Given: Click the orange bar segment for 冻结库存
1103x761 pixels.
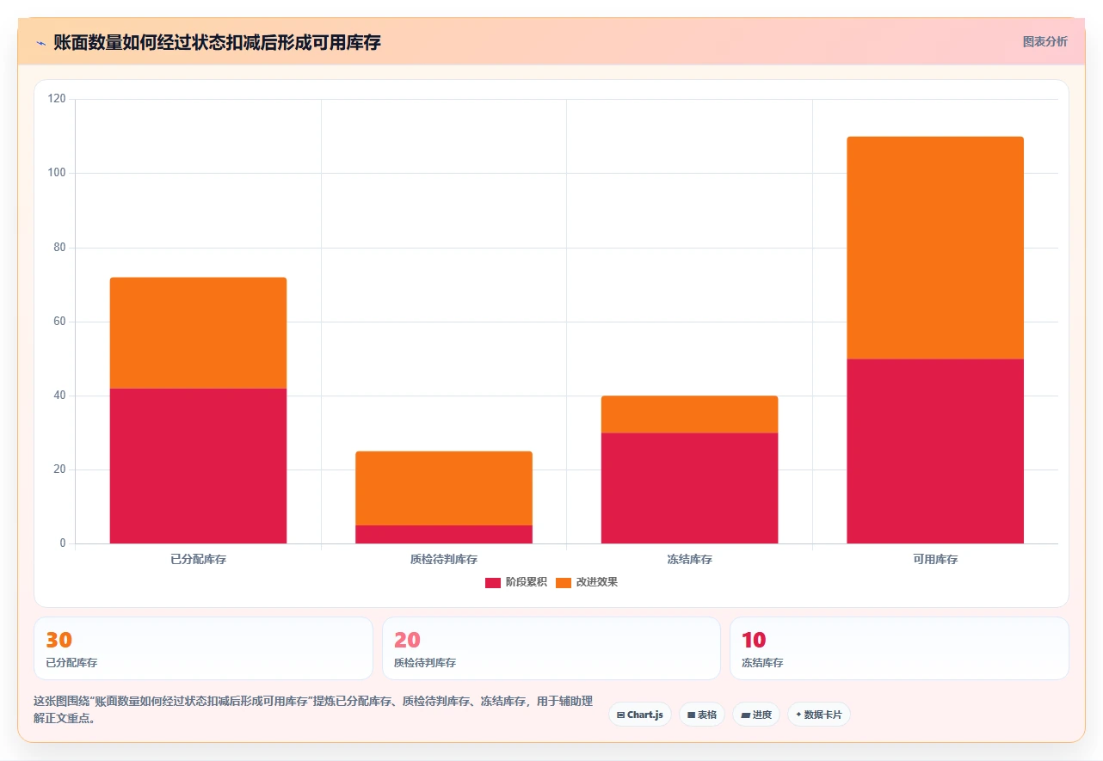Looking at the screenshot, I should coord(689,414).
